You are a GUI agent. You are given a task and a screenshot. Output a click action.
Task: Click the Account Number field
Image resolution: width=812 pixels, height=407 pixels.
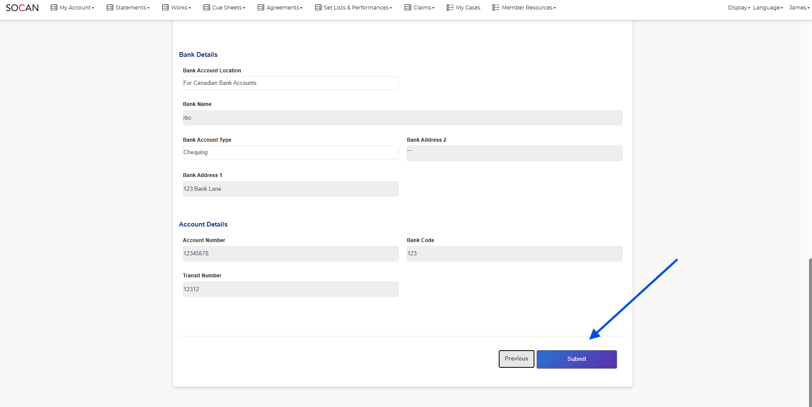coord(290,254)
